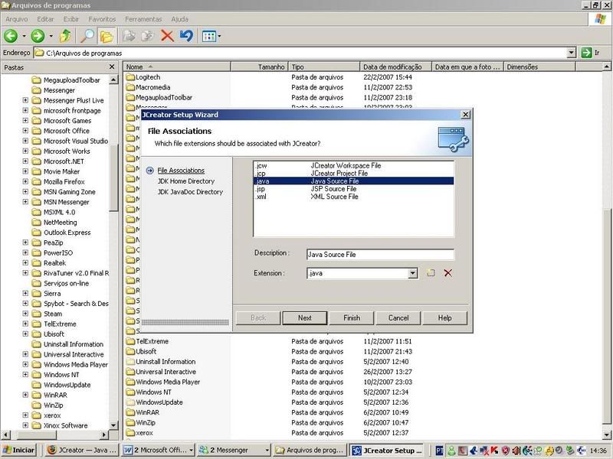Click the green Back arrow in Explorer toolbar
Viewport: 613px width, 459px height.
coord(11,35)
